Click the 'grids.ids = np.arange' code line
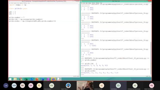 click(25, 19)
